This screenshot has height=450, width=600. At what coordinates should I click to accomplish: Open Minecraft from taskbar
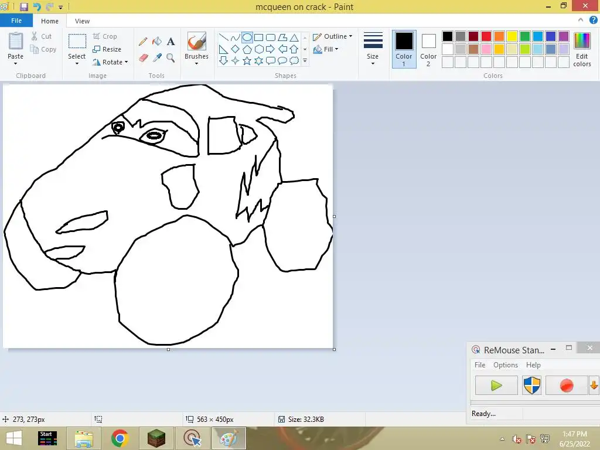(156, 438)
